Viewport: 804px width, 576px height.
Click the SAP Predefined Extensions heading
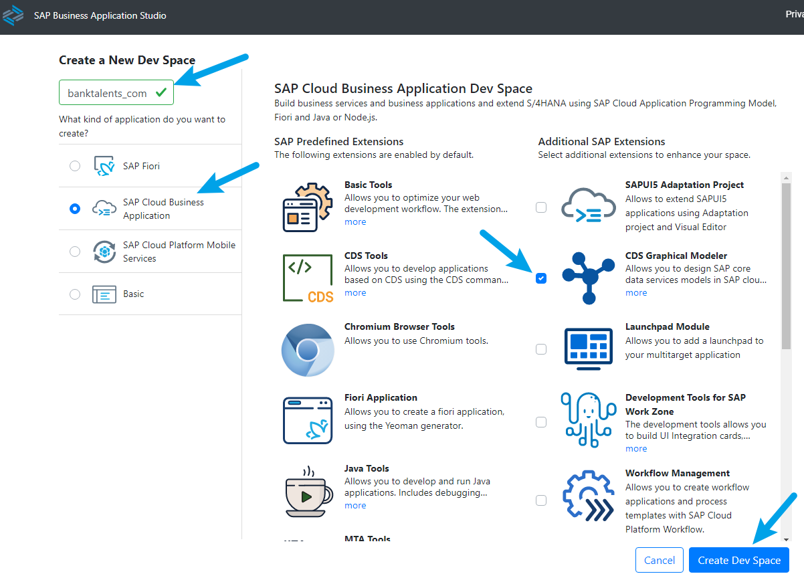tap(339, 142)
